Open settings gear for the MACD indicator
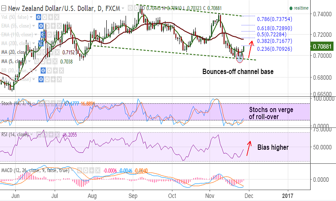336x201 pixels. [x=86, y=170]
